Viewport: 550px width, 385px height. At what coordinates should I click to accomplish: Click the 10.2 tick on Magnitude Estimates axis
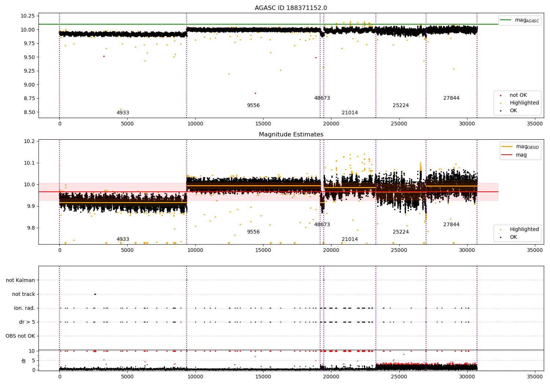[29, 142]
